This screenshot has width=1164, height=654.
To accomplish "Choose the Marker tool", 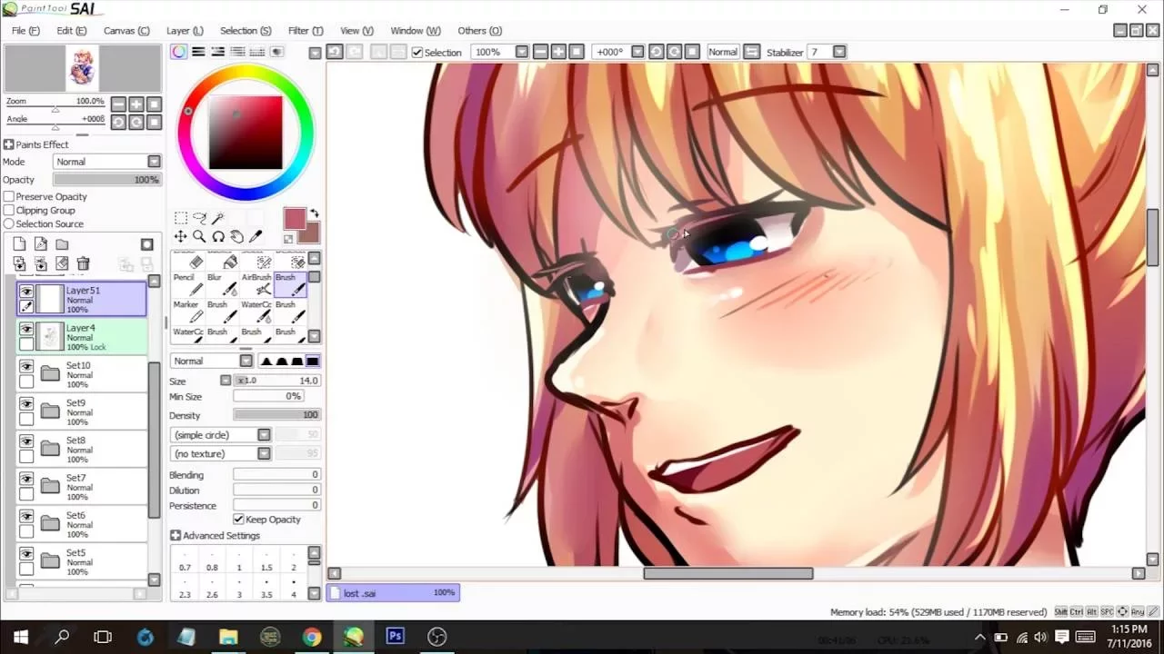I will click(x=188, y=312).
